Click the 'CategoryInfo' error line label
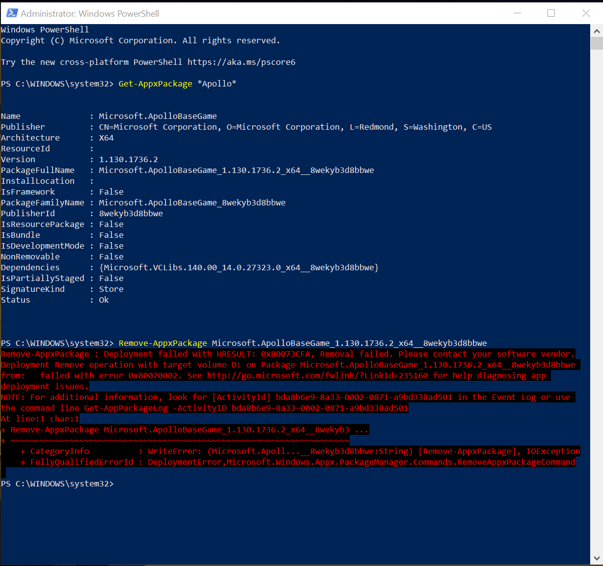This screenshot has height=566, width=603. pos(60,451)
